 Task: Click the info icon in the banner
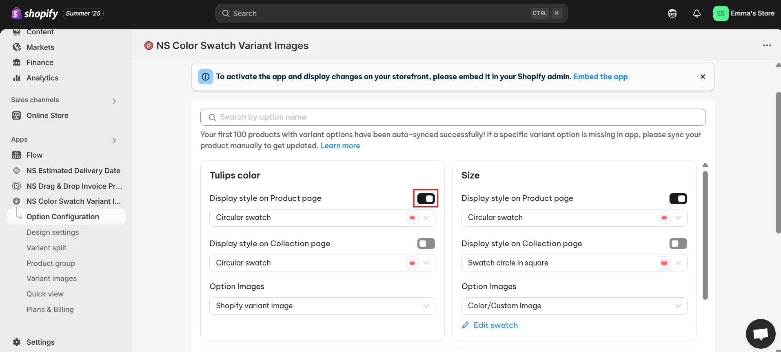point(206,77)
